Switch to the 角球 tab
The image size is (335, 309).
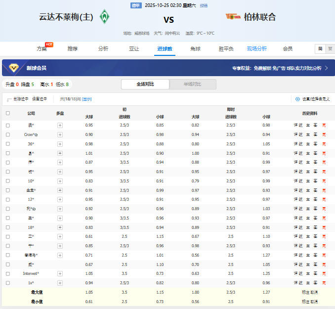[x=195, y=49]
